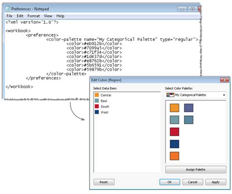
Task: Minimize the Preferences Notepad window
Action: 182,9
